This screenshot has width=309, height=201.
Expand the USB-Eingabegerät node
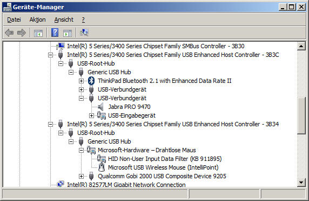pyautogui.click(x=91, y=115)
